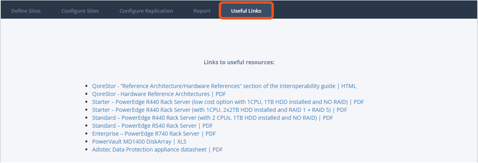Open Adistec Data Protection appliance datasheet
Viewport: 478px width, 163px height.
coord(157,150)
